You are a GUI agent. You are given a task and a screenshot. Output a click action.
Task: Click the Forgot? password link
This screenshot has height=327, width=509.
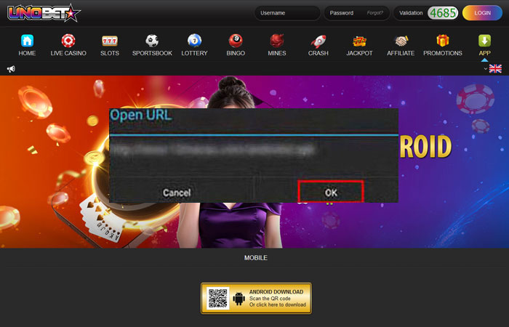coord(375,13)
